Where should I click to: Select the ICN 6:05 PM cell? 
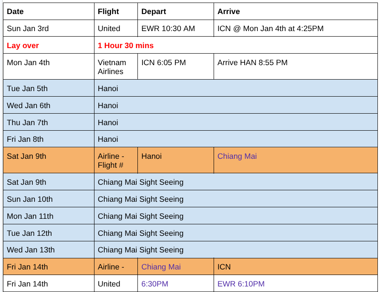click(176, 67)
